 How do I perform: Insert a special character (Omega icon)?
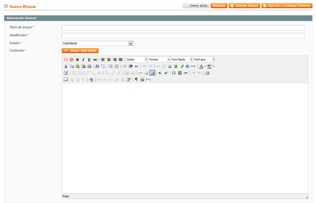[174, 73]
